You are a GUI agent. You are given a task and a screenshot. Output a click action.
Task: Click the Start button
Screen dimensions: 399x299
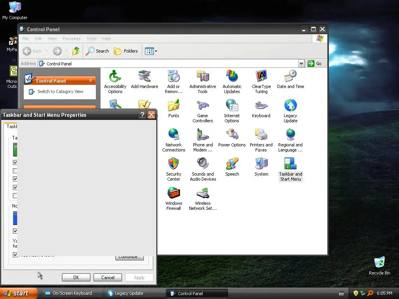(19, 293)
